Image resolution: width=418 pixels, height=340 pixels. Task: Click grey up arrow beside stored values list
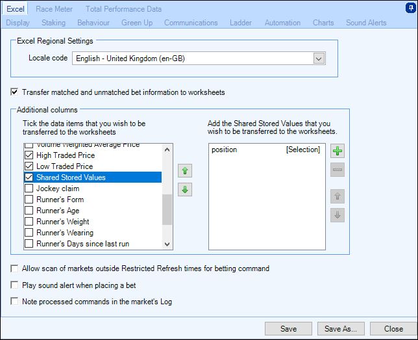pos(338,196)
